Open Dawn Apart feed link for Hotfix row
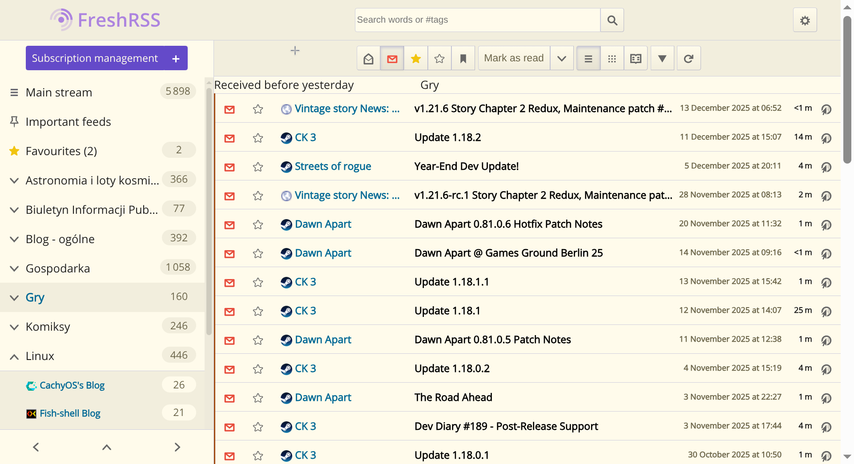This screenshot has height=464, width=854. [323, 224]
